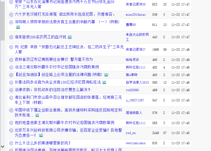This screenshot has height=151, width=211.
Task: Click the scrollbar down arrow
Action: [x=3, y=147]
